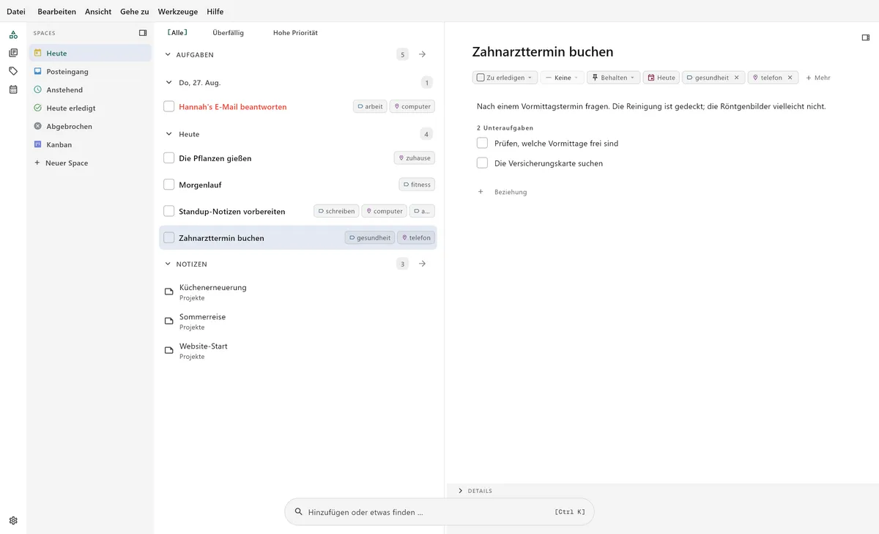The width and height of the screenshot is (879, 534).
Task: Open the calendar icon in left rail
Action: (13, 89)
